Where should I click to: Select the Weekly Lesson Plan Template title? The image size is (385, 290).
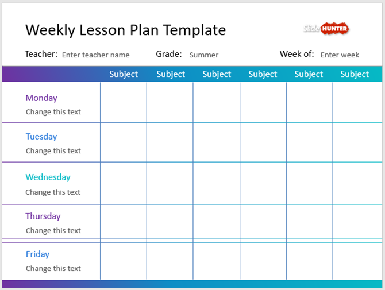[126, 30]
